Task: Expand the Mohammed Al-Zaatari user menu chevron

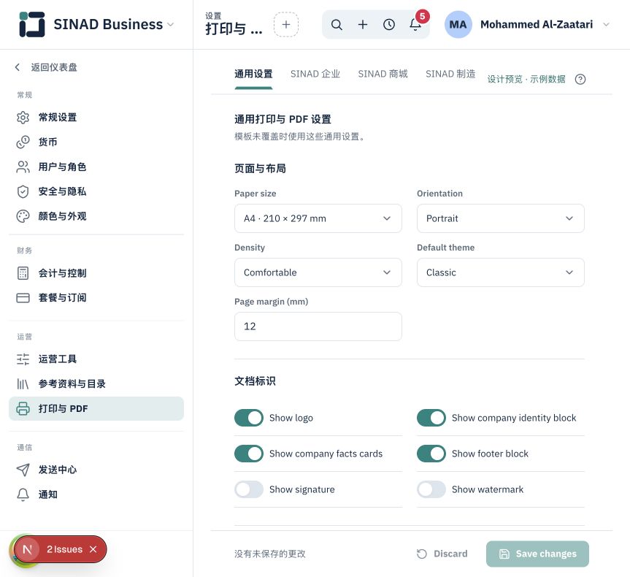Action: (x=607, y=25)
